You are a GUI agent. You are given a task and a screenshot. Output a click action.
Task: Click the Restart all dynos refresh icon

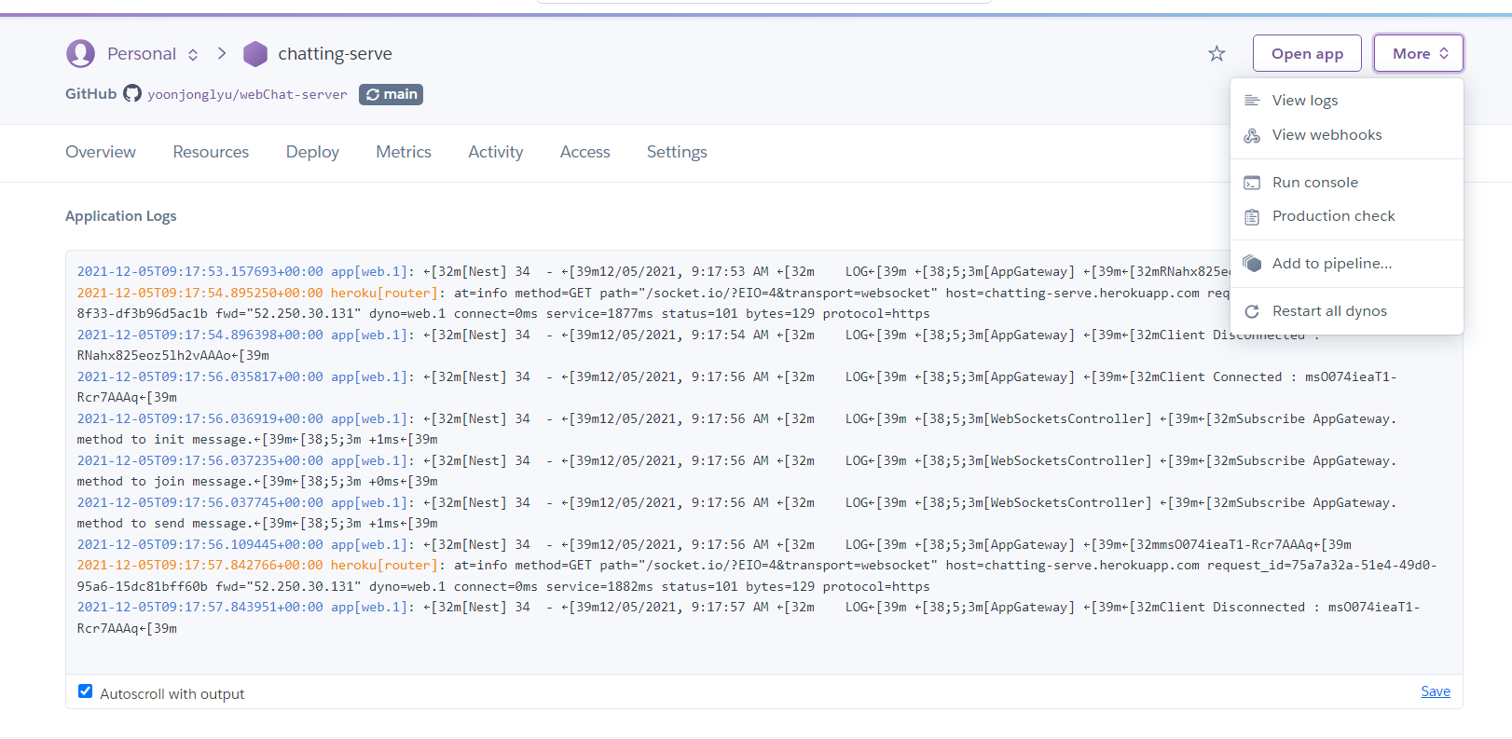(x=1252, y=311)
